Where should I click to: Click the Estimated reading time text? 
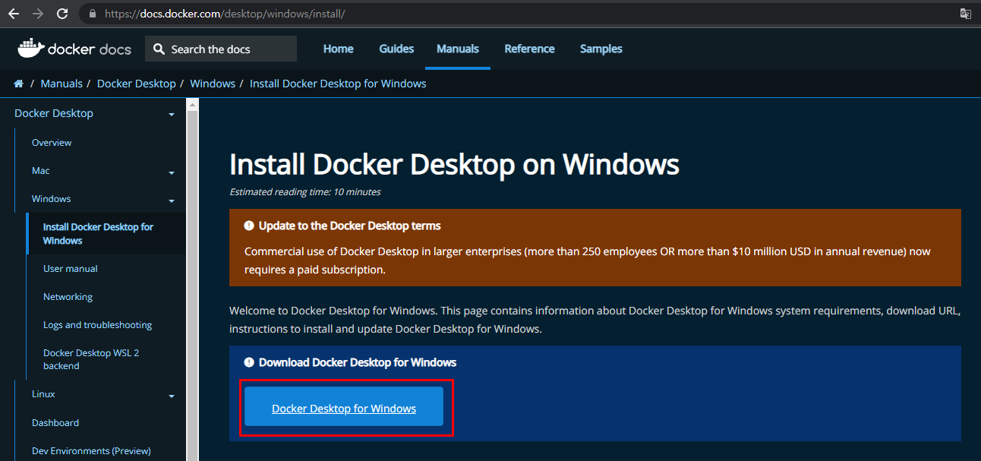click(305, 192)
